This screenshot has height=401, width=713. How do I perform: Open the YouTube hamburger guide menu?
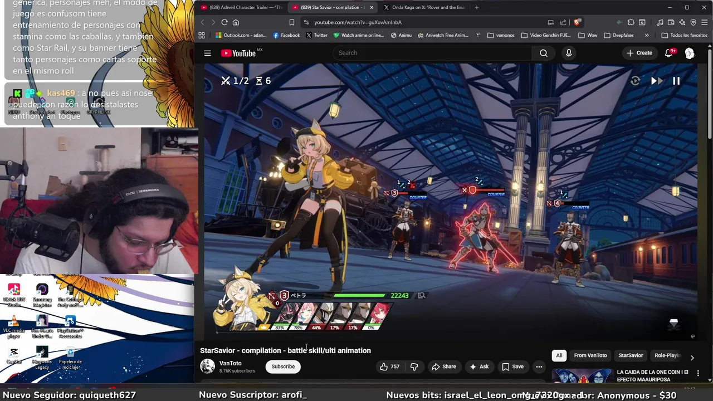[207, 53]
